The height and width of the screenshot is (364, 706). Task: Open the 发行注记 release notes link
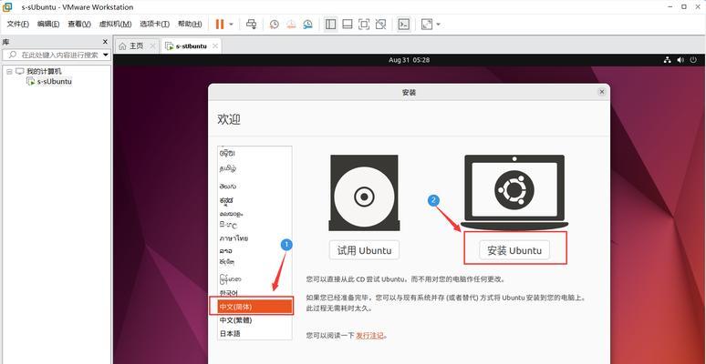(370, 335)
